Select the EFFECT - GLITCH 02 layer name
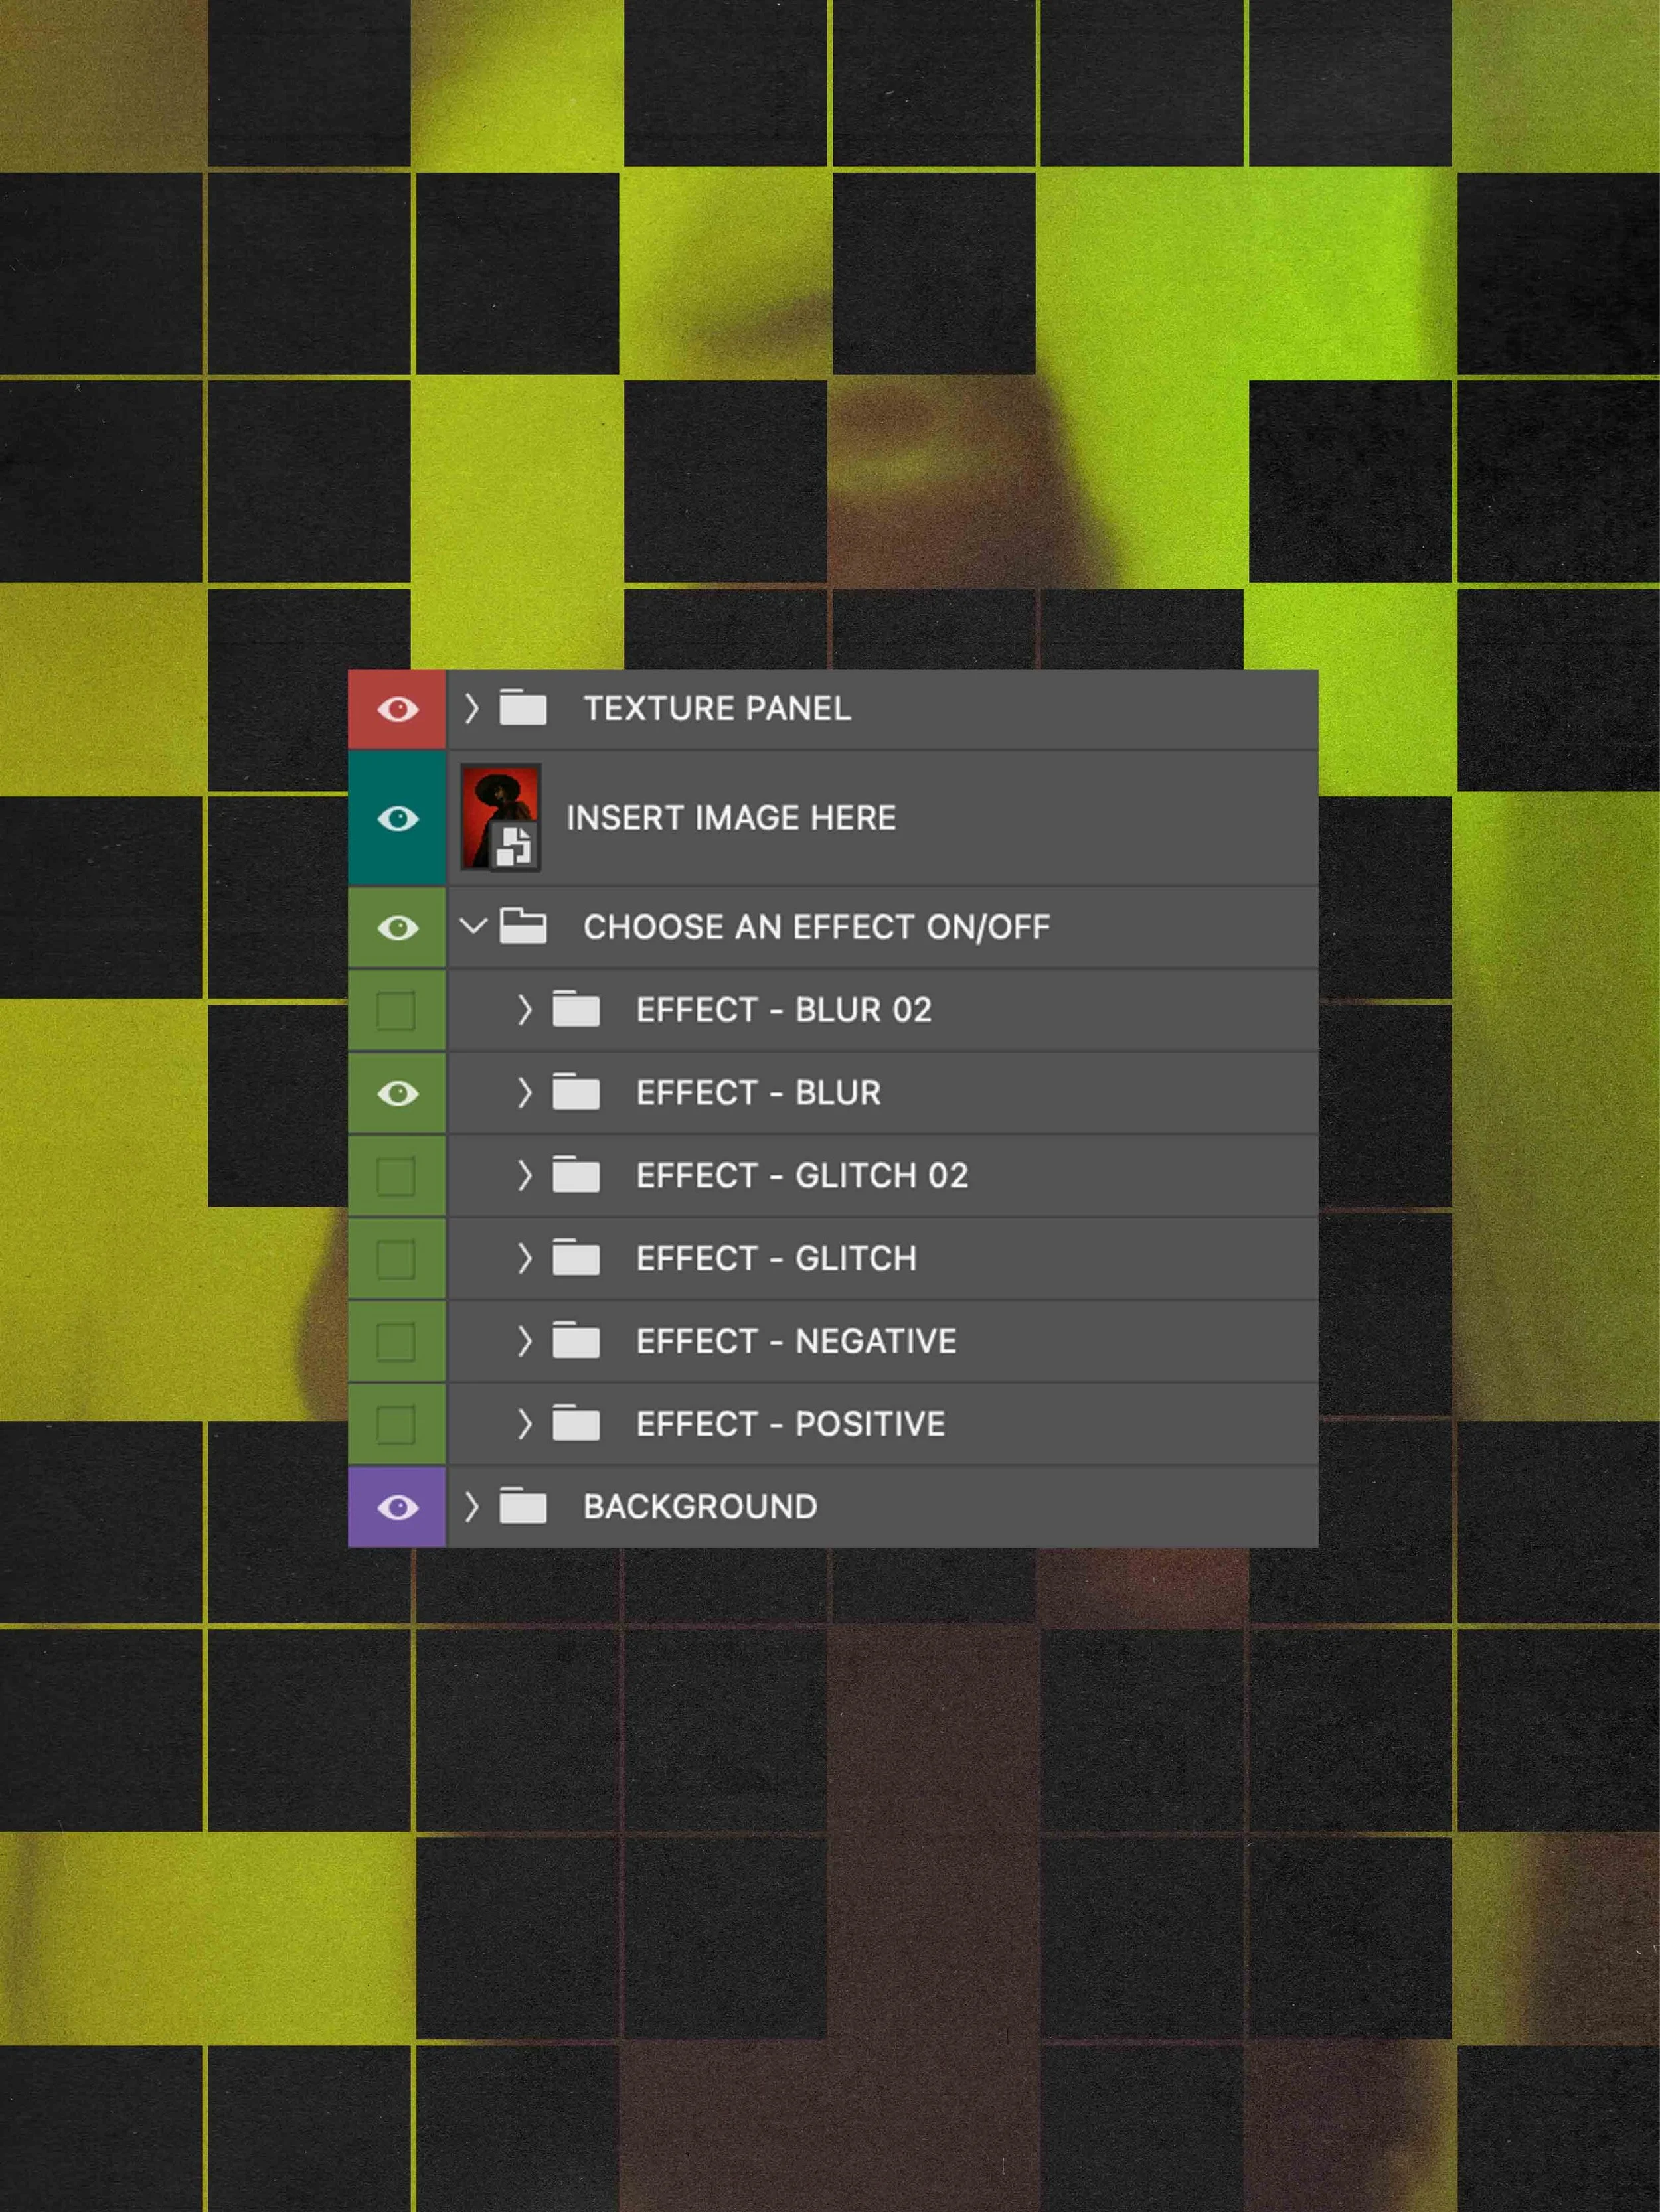Viewport: 1660px width, 2212px height. coord(803,1176)
